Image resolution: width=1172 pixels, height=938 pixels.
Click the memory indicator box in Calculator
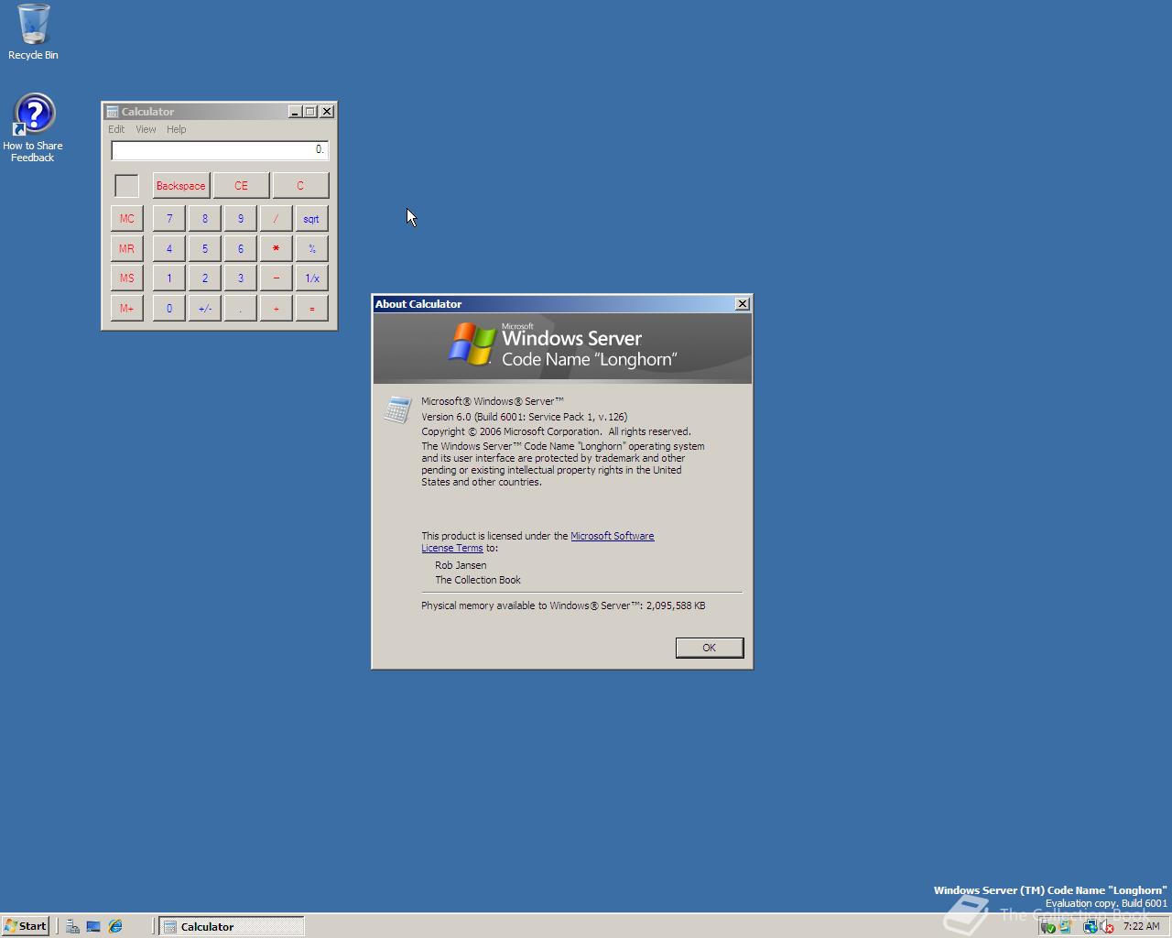pyautogui.click(x=126, y=185)
